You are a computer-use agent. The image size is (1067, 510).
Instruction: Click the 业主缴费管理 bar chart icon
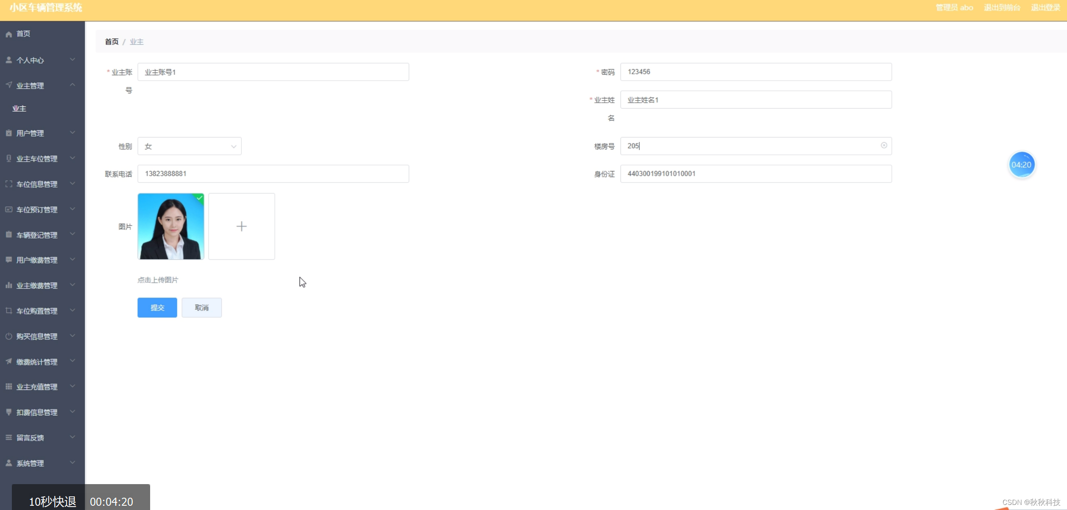click(8, 286)
